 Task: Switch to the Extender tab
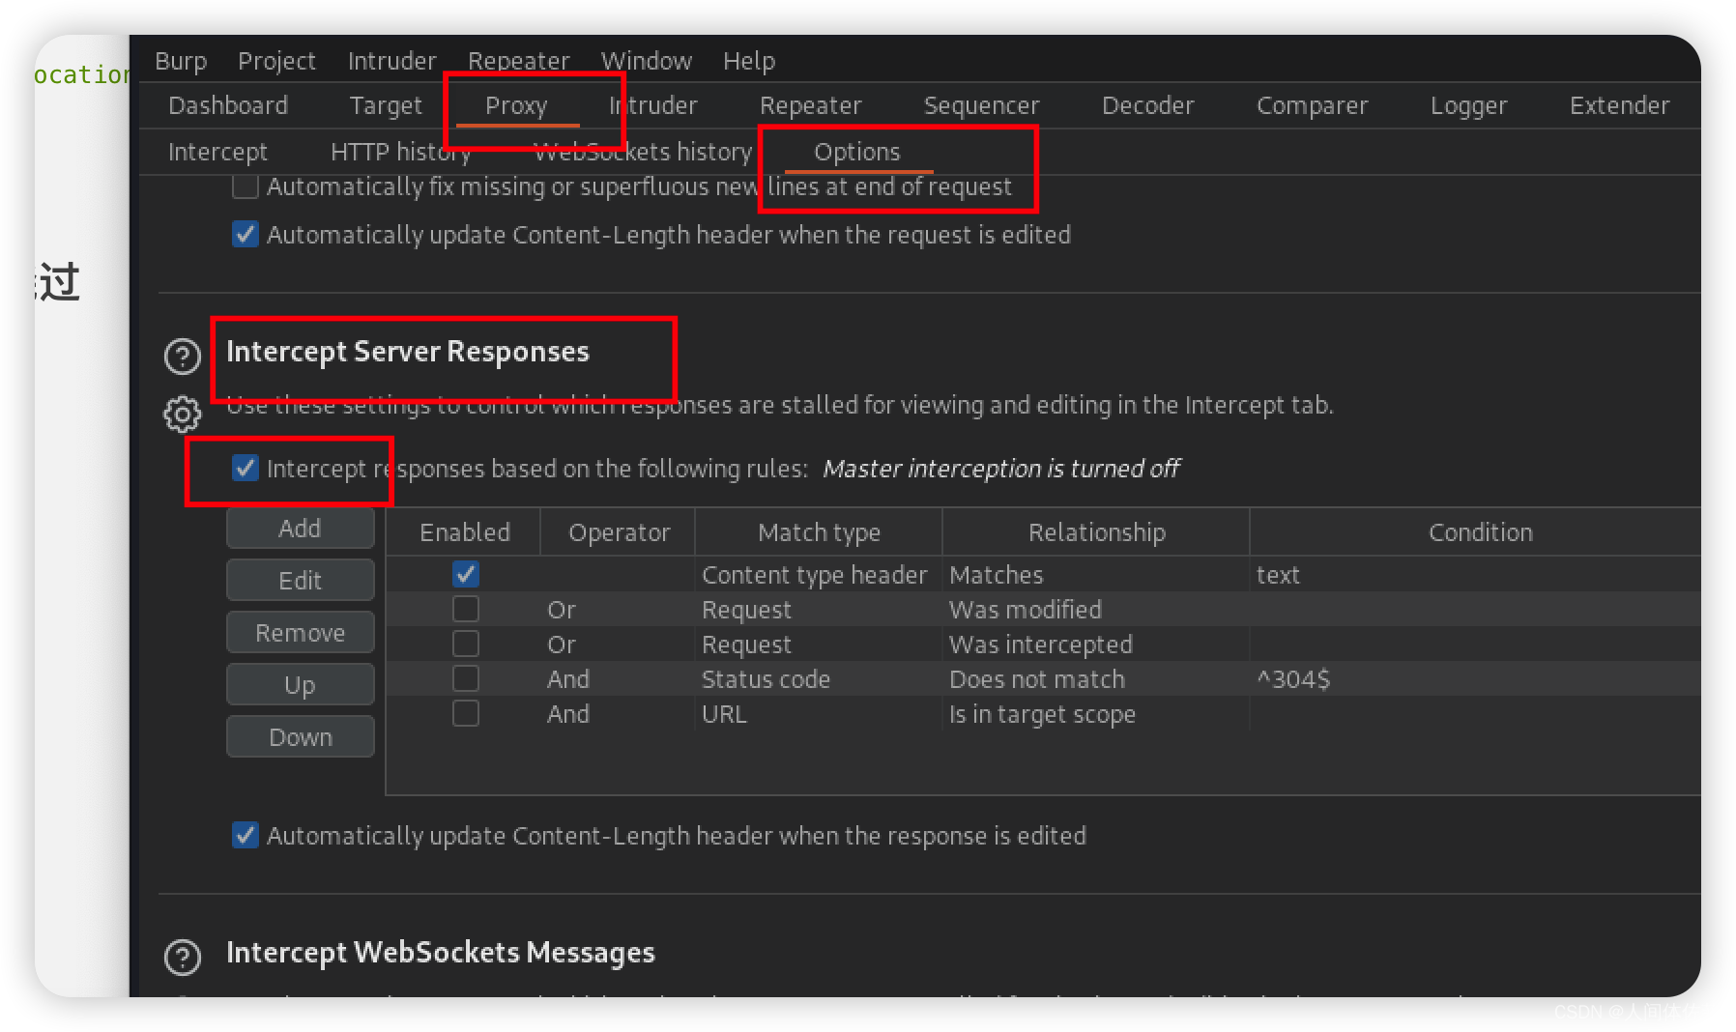click(1619, 105)
